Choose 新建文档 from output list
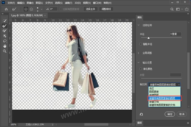Viewport: 191px width, 127px height. [x=164, y=102]
